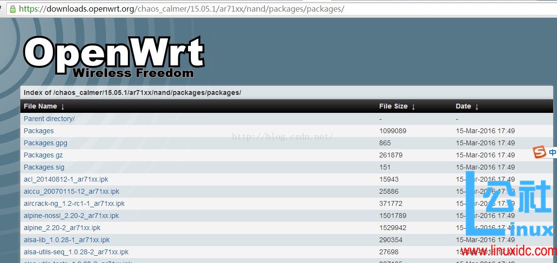Click file size value 290354
The image size is (557, 263).
391,240
